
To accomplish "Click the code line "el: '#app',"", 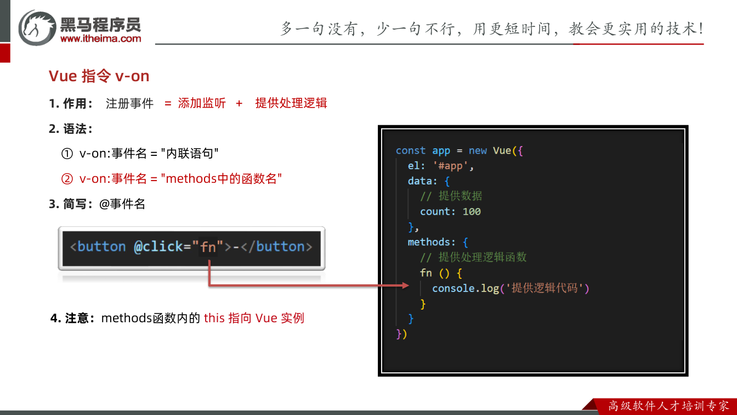I will 441,166.
